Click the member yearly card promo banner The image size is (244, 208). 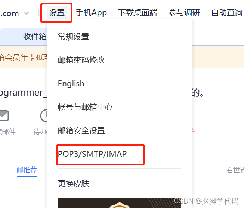pos(23,58)
